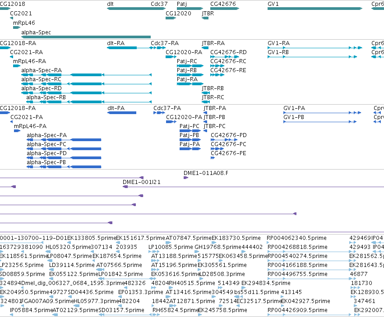The height and width of the screenshot is (317, 384).
Task: Select the Patj-RB transcript label
Action: [x=187, y=70]
